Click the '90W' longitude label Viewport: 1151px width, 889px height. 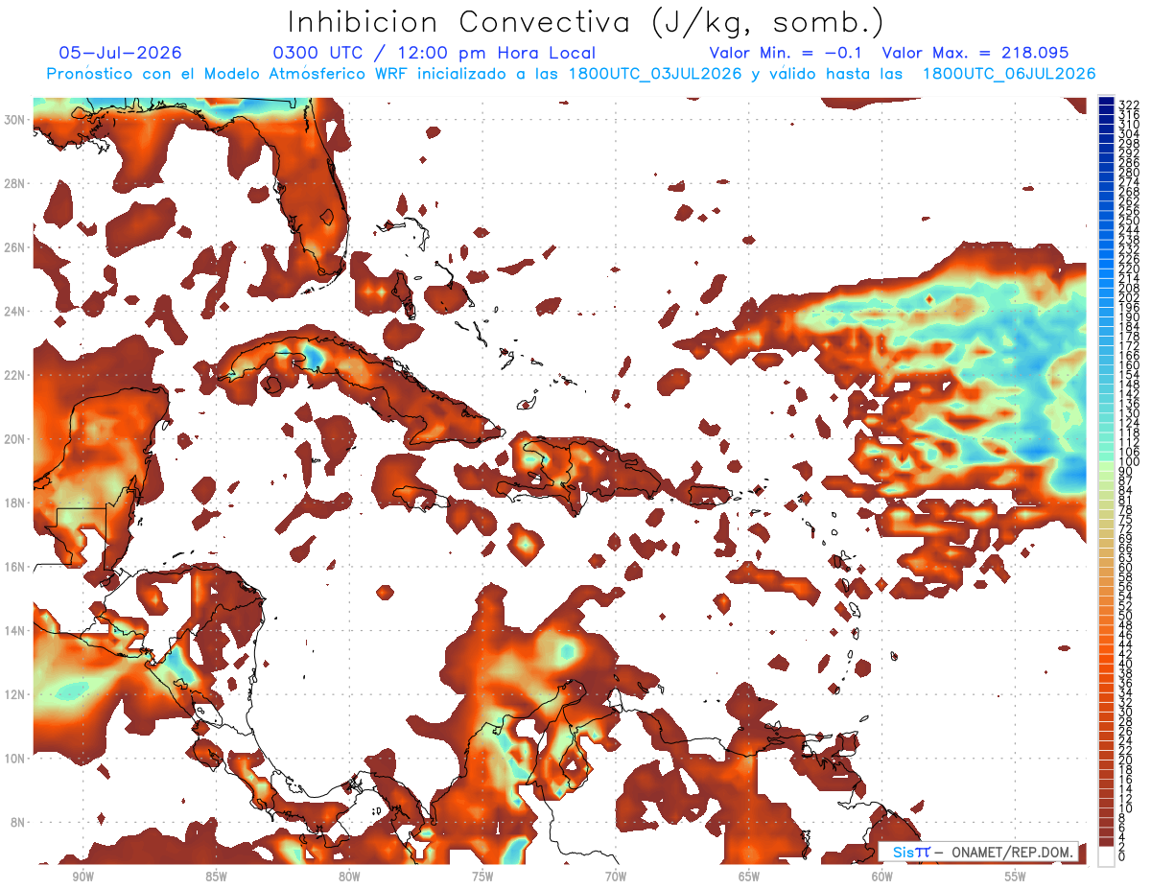pyautogui.click(x=82, y=877)
